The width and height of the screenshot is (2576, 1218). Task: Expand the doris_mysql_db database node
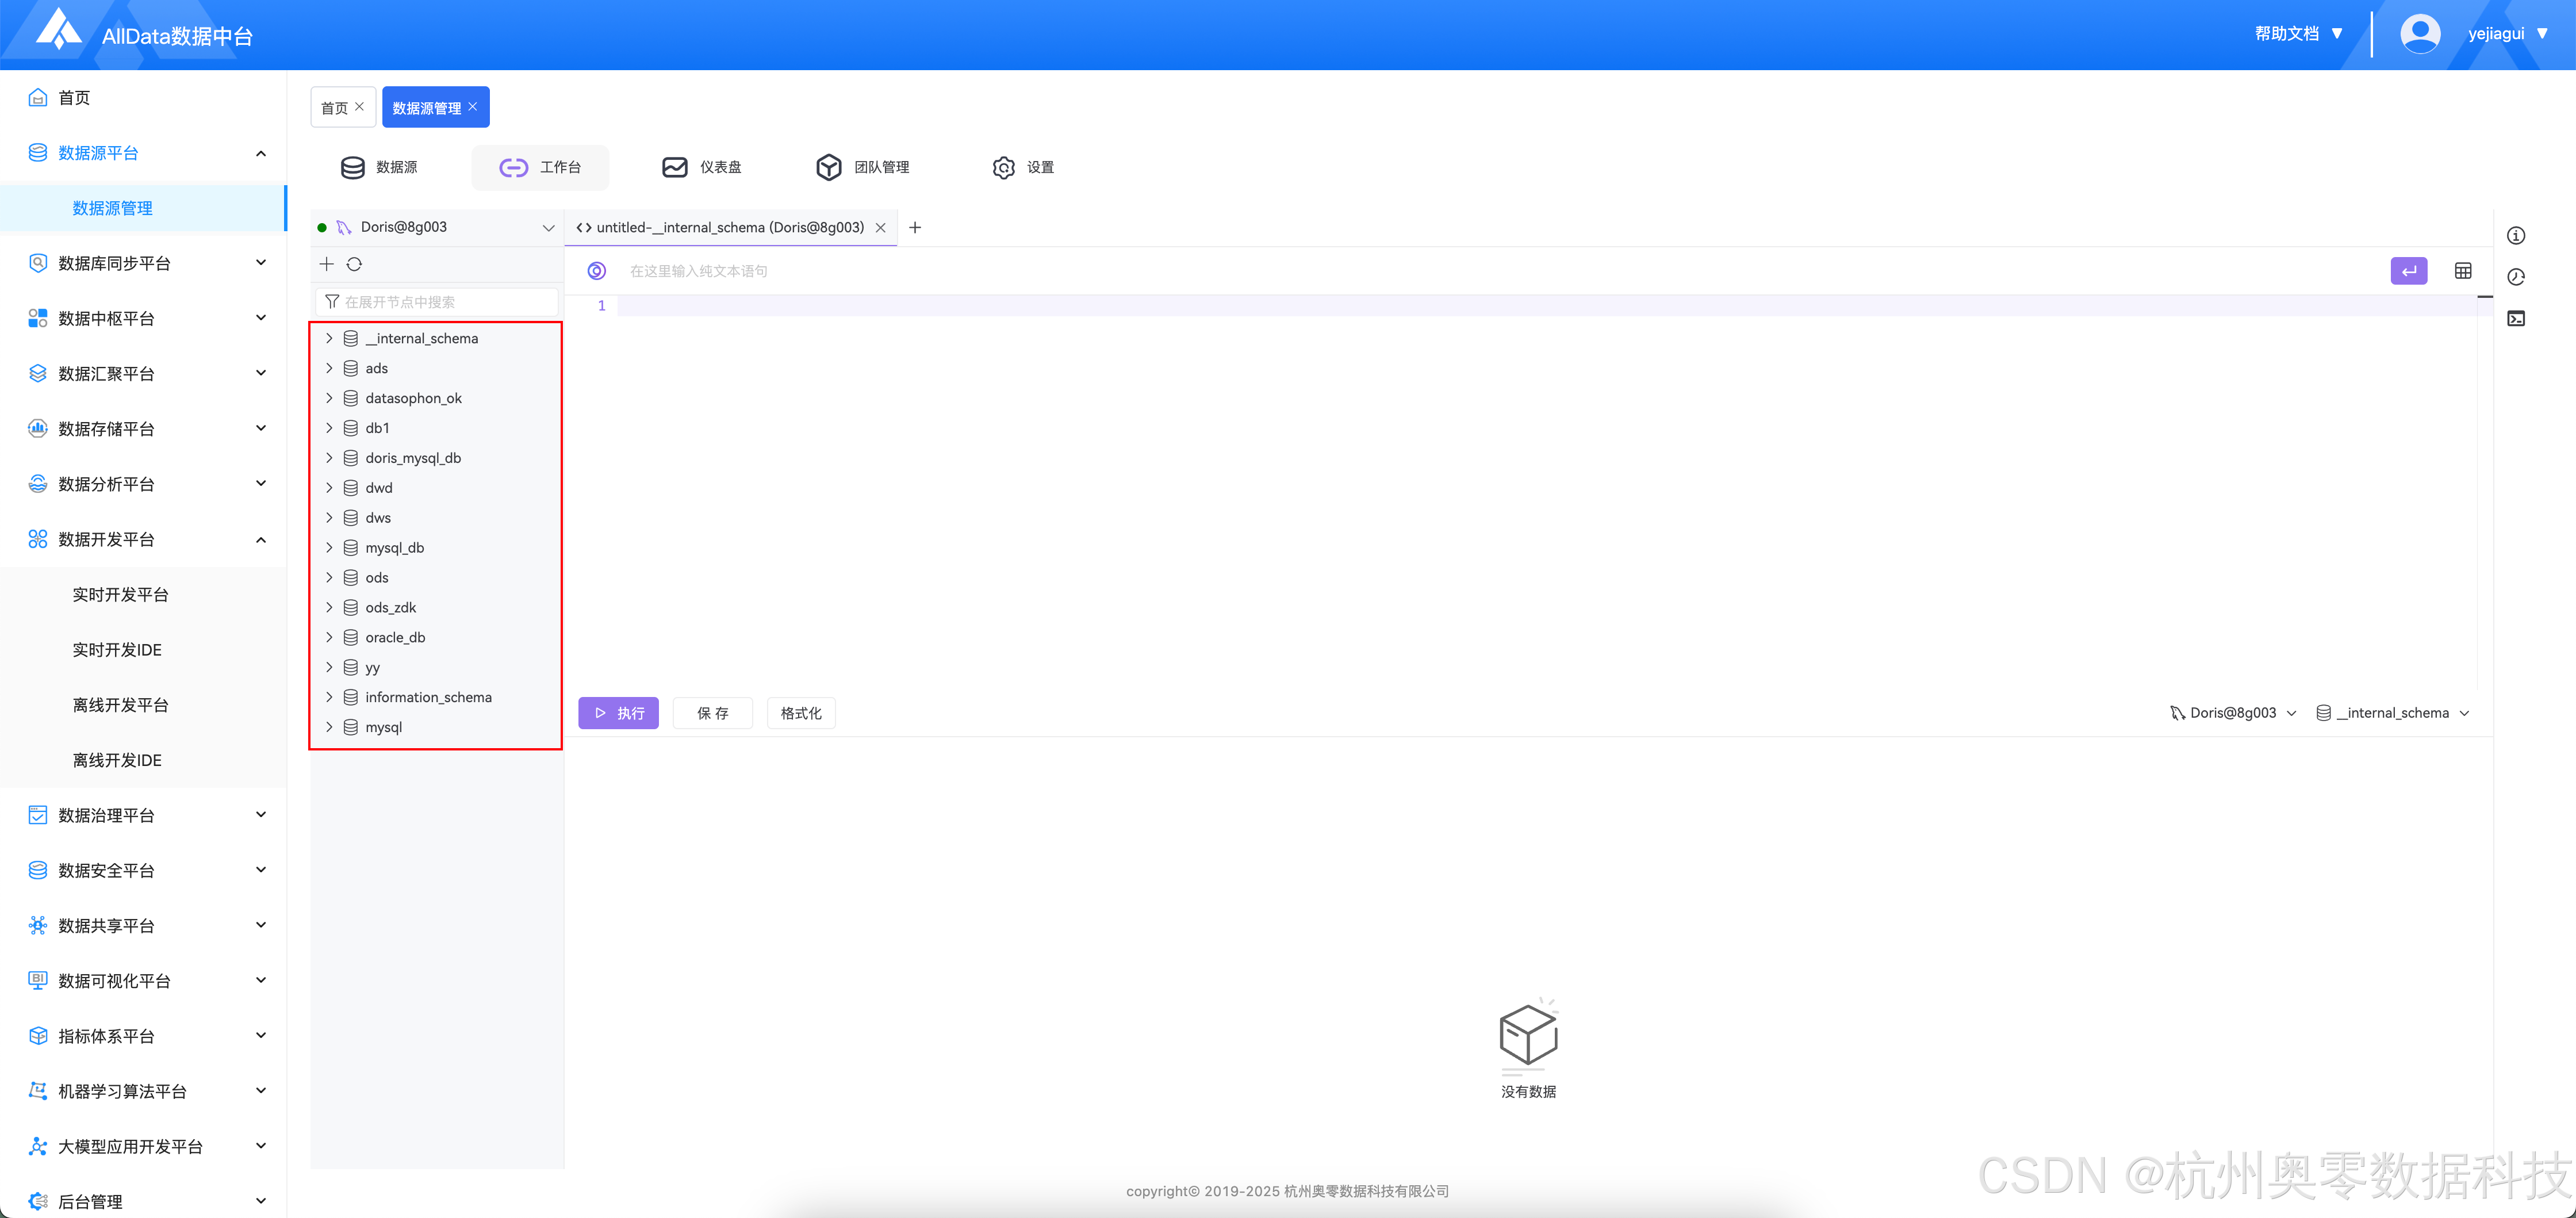pos(329,458)
